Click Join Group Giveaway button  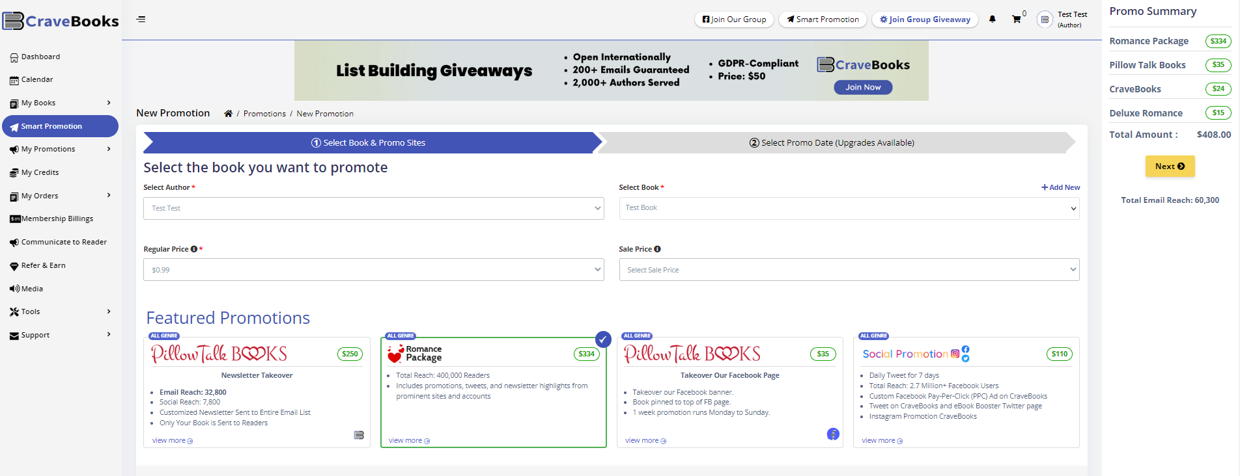pyautogui.click(x=925, y=20)
